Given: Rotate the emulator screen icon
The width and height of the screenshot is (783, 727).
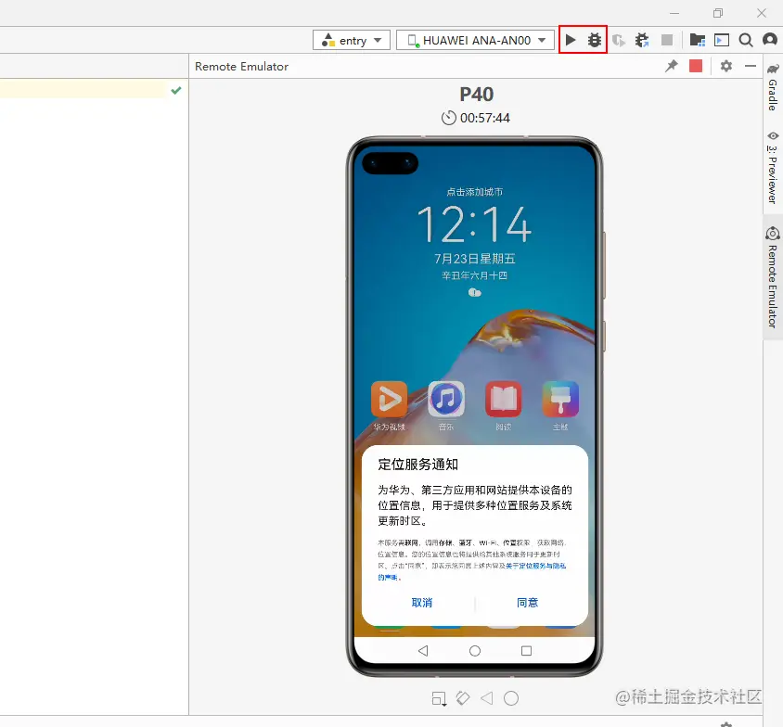Looking at the screenshot, I should [463, 698].
